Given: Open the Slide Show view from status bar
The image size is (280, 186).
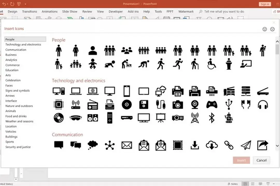Looking at the screenshot, I should tap(268, 184).
